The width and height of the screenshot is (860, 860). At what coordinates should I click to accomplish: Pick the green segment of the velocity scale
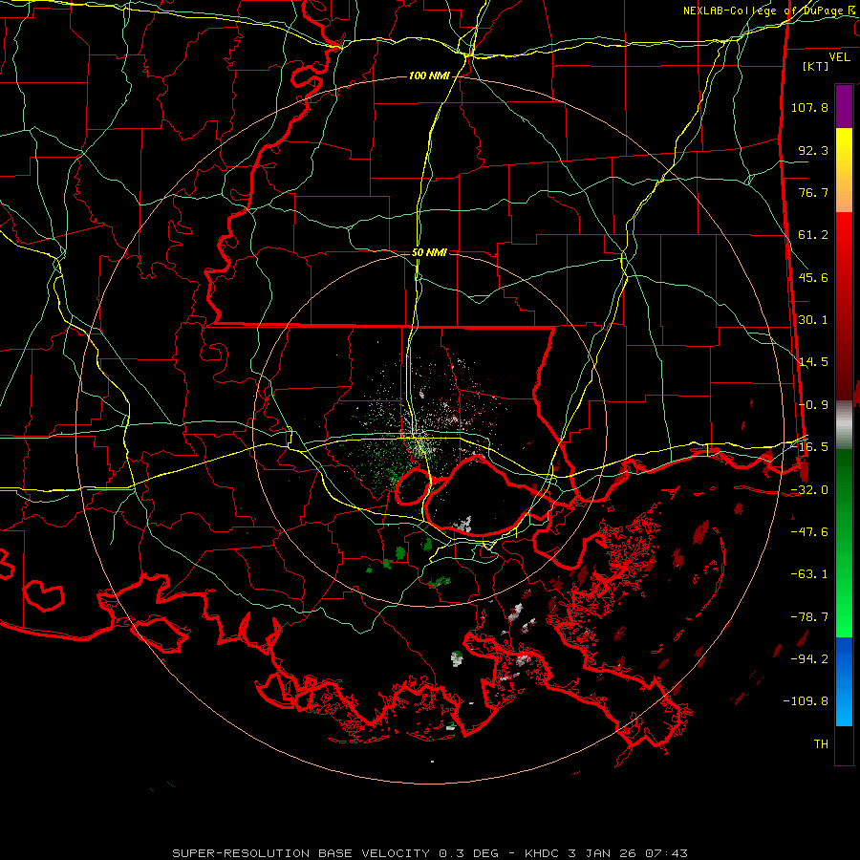coord(844,543)
